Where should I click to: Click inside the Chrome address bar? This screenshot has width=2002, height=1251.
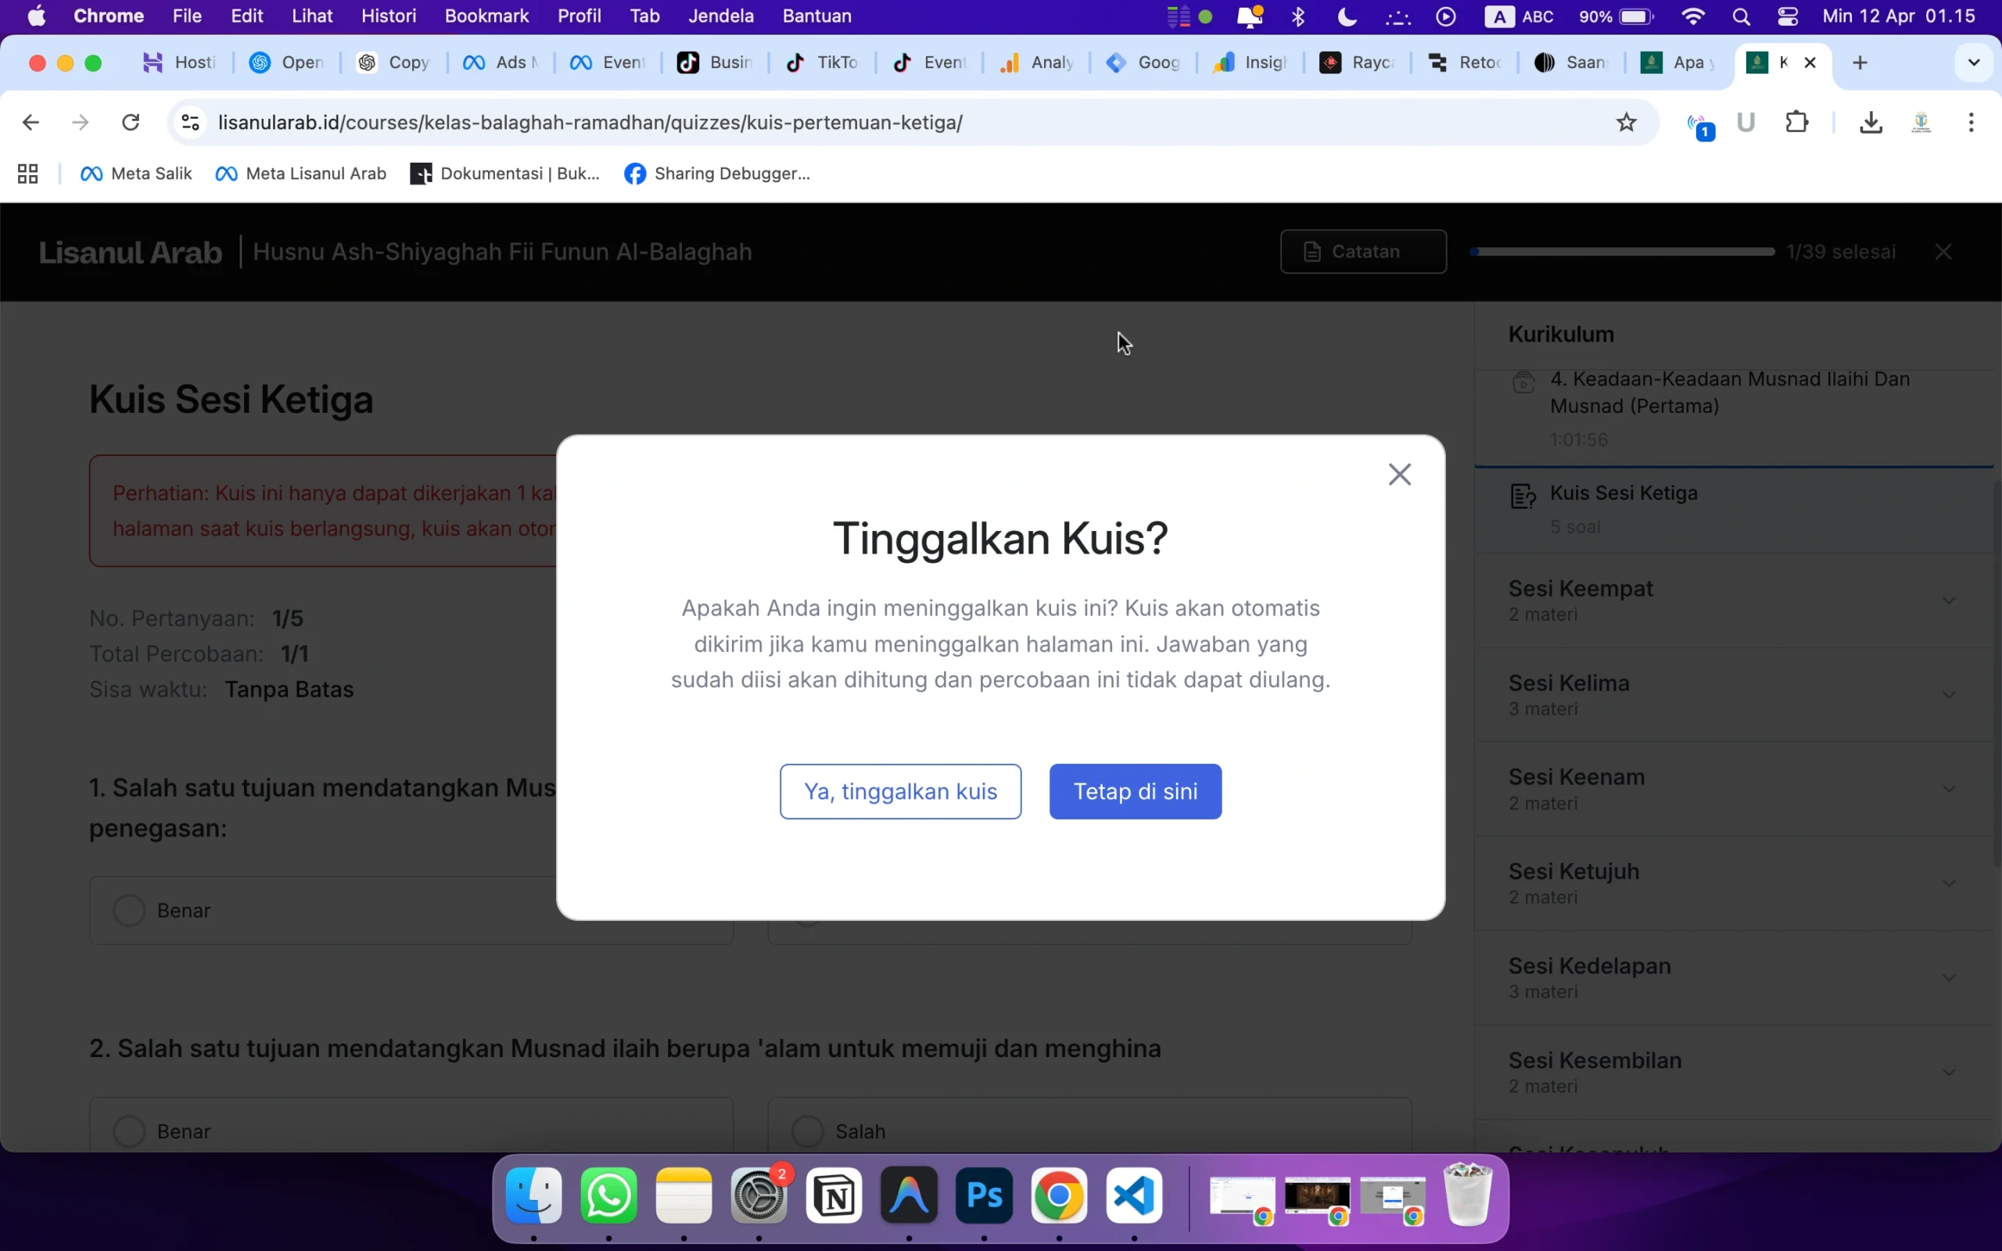[827, 122]
